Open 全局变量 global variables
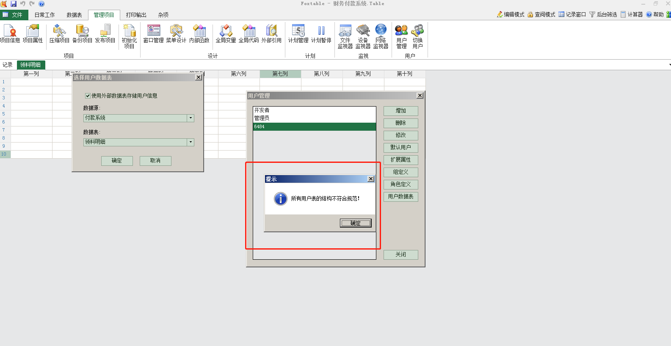Image resolution: width=671 pixels, height=346 pixels. click(x=226, y=34)
